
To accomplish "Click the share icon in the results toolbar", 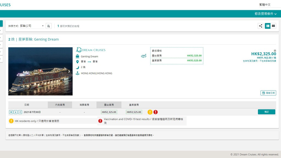I will pos(261,26).
